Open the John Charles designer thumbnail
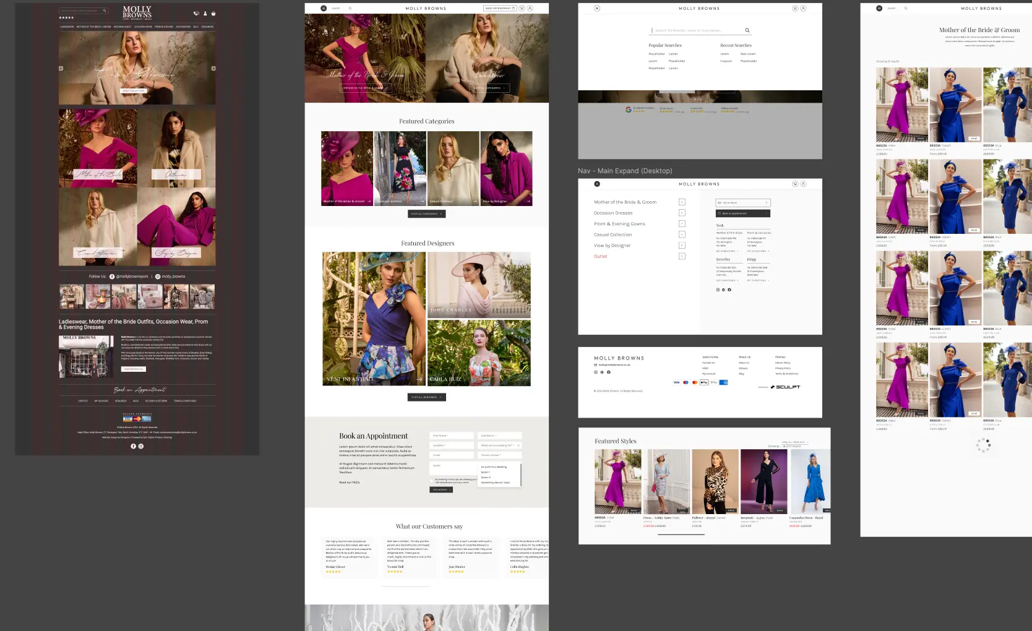Image resolution: width=1032 pixels, height=631 pixels. [x=479, y=285]
